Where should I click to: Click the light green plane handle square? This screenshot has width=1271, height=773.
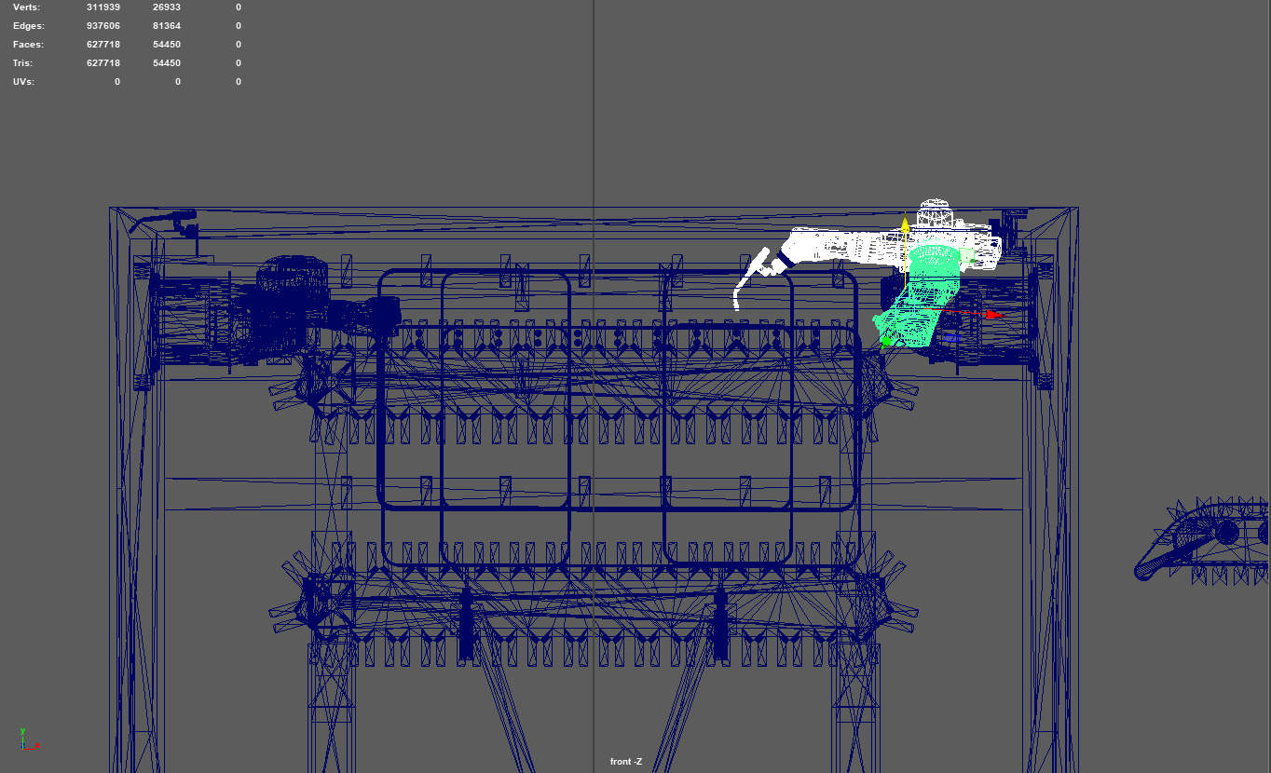[967, 254]
